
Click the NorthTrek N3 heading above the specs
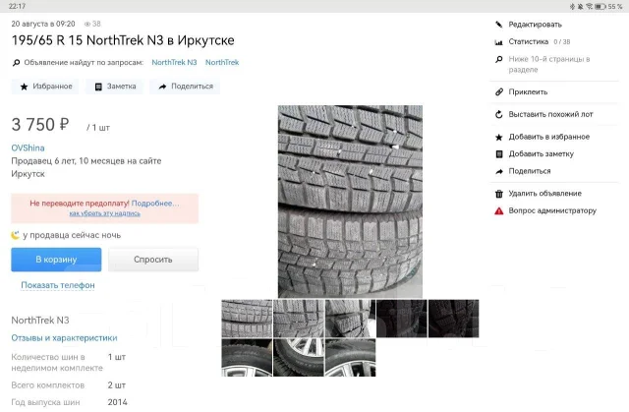40,321
